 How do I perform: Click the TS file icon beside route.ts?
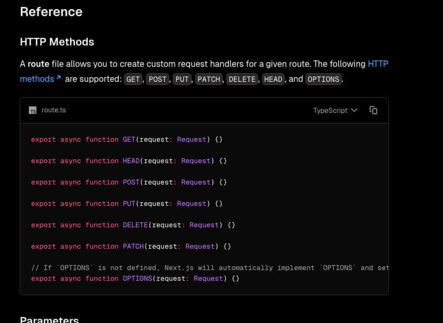point(33,111)
